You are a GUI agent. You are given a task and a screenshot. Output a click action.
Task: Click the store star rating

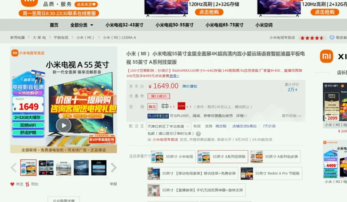coord(311,38)
